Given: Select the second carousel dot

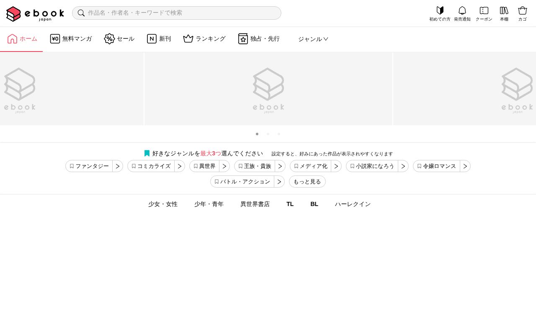Looking at the screenshot, I should point(268,134).
